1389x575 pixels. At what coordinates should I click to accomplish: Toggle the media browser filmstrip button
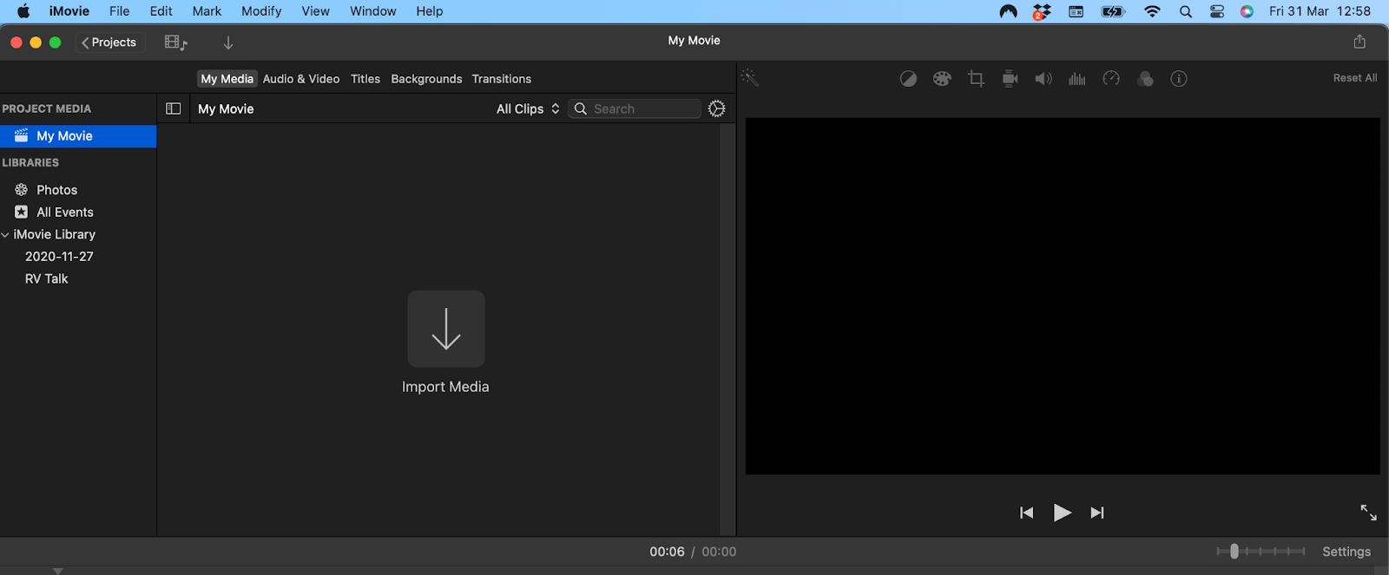point(176,42)
